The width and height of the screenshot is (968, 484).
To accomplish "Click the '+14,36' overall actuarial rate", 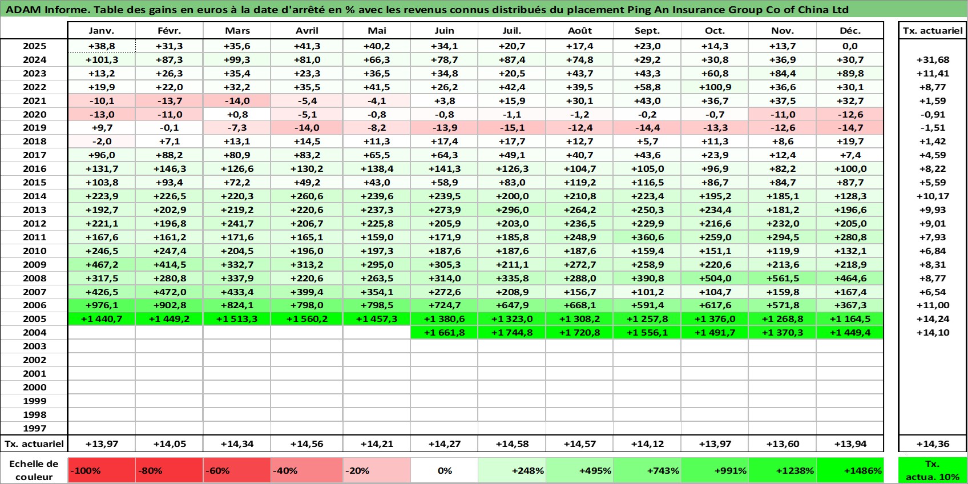I will 933,443.
